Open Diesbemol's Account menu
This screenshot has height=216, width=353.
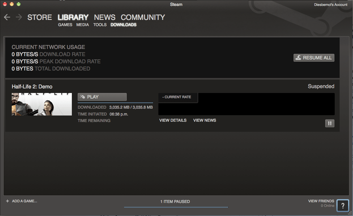point(331,5)
